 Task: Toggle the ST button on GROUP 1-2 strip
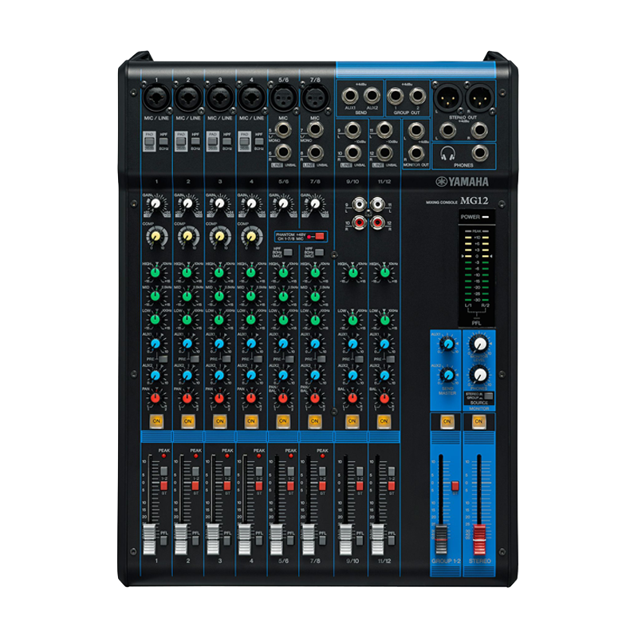click(455, 486)
